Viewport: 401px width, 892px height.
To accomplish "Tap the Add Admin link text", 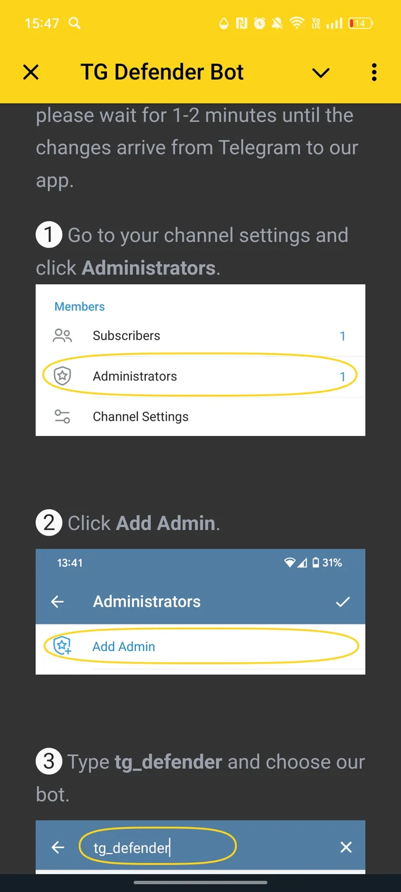I will click(124, 647).
